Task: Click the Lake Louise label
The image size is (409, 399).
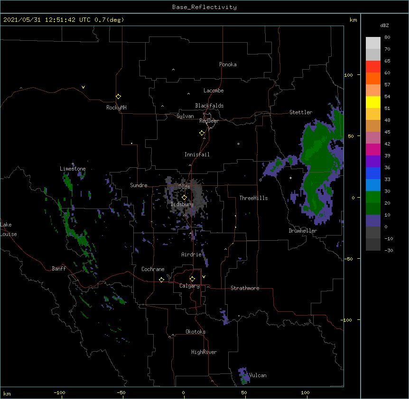Action: pos(9,229)
